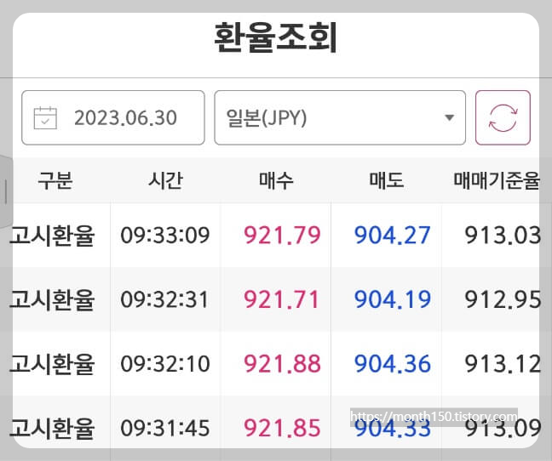Viewport: 552px width, 461px height.
Task: Select the 일본(JPY) currency combo box
Action: click(340, 117)
